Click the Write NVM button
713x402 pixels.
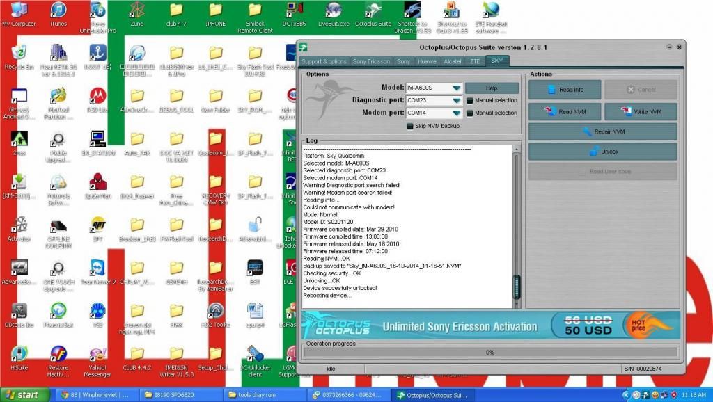641,112
